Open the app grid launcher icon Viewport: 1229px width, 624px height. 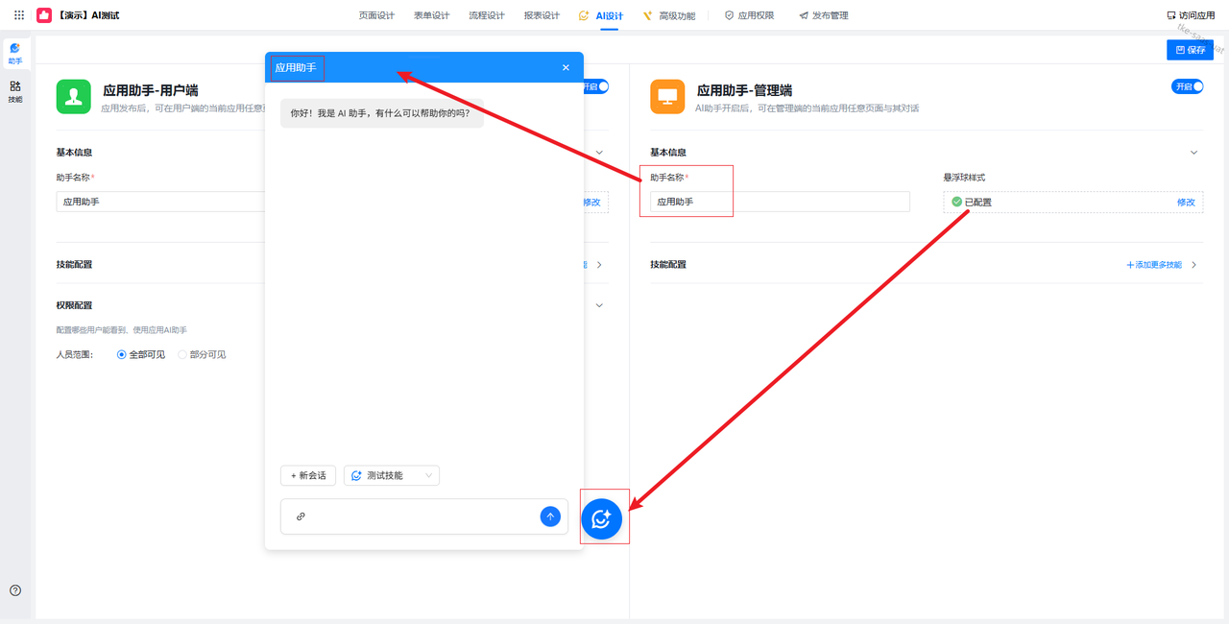(x=19, y=15)
